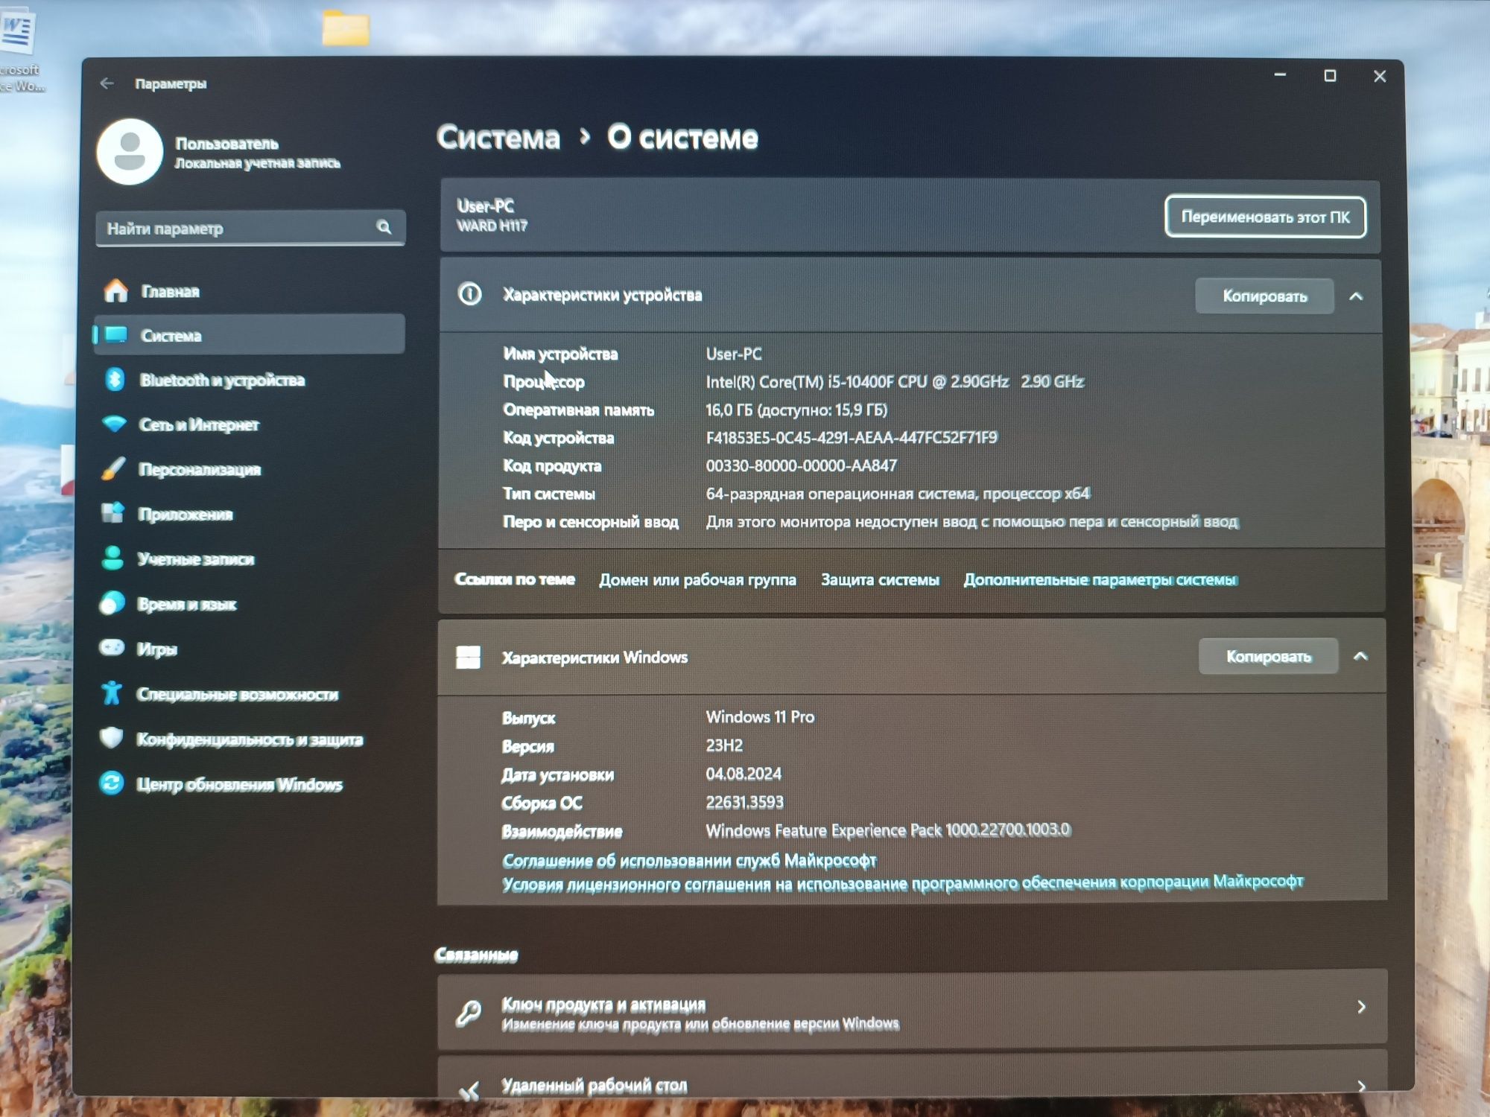Click the Сеть и Интернет Wi-Fi icon
1490x1117 pixels.
coord(114,424)
